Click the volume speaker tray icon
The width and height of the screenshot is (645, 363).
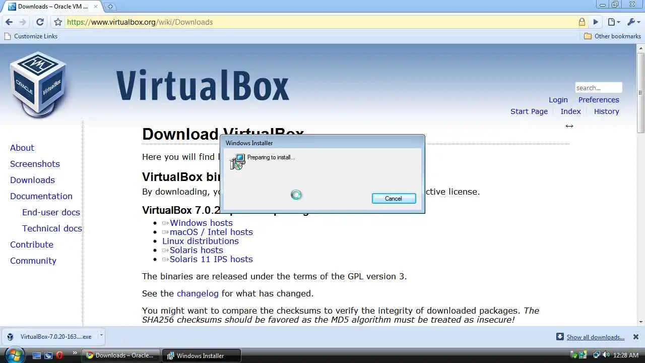[606, 355]
